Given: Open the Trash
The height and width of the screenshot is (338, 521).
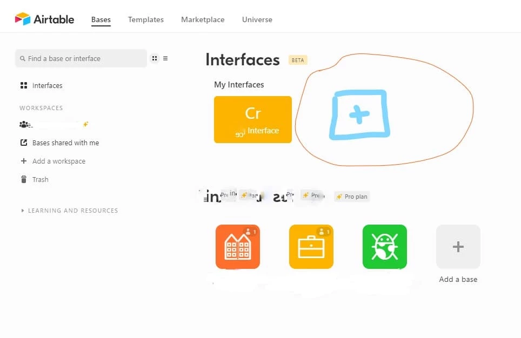Looking at the screenshot, I should point(35,180).
